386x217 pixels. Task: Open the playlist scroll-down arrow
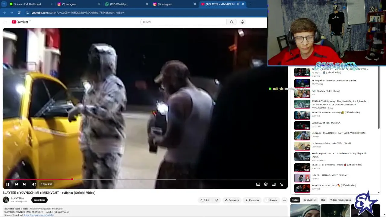(x=378, y=193)
